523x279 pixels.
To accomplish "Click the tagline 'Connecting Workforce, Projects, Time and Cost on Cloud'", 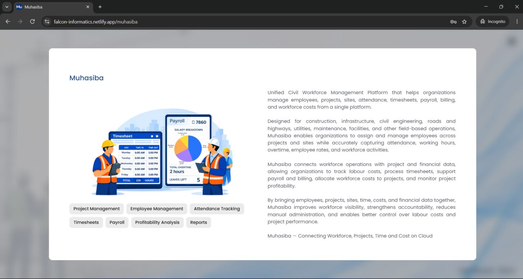I will [x=365, y=236].
